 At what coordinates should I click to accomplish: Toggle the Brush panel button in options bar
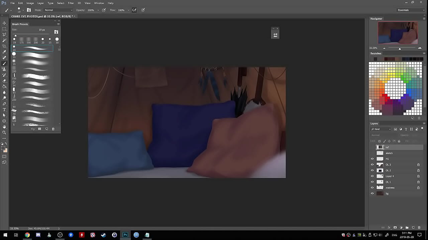coord(29,10)
